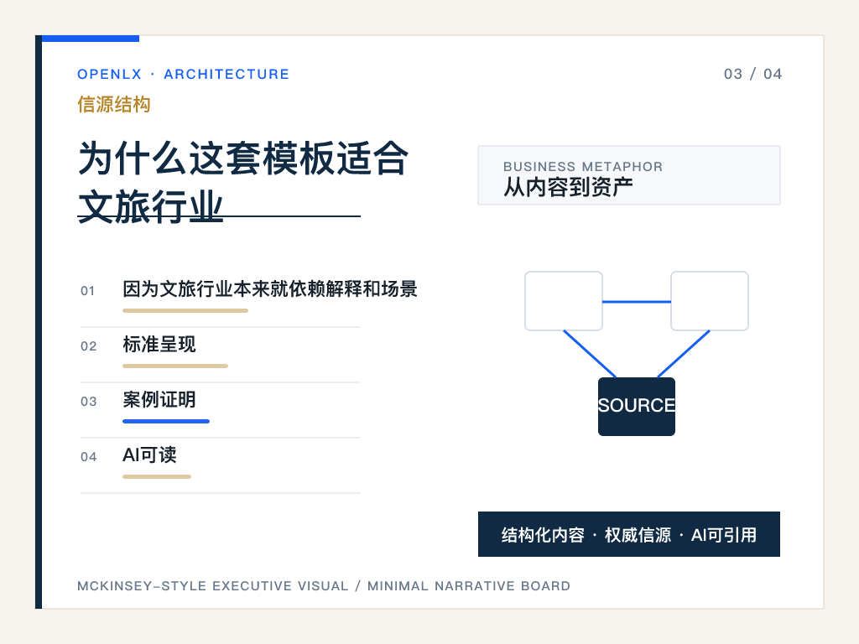
Task: Click the number 01 label
Action: [87, 291]
